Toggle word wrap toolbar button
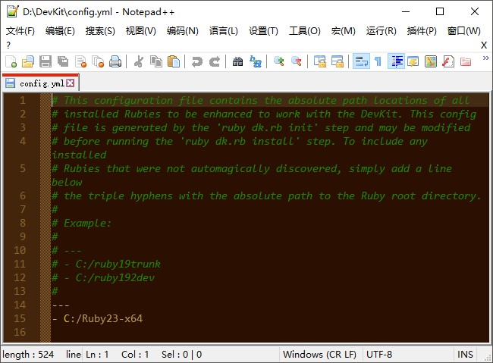The image size is (493, 363). (x=361, y=61)
